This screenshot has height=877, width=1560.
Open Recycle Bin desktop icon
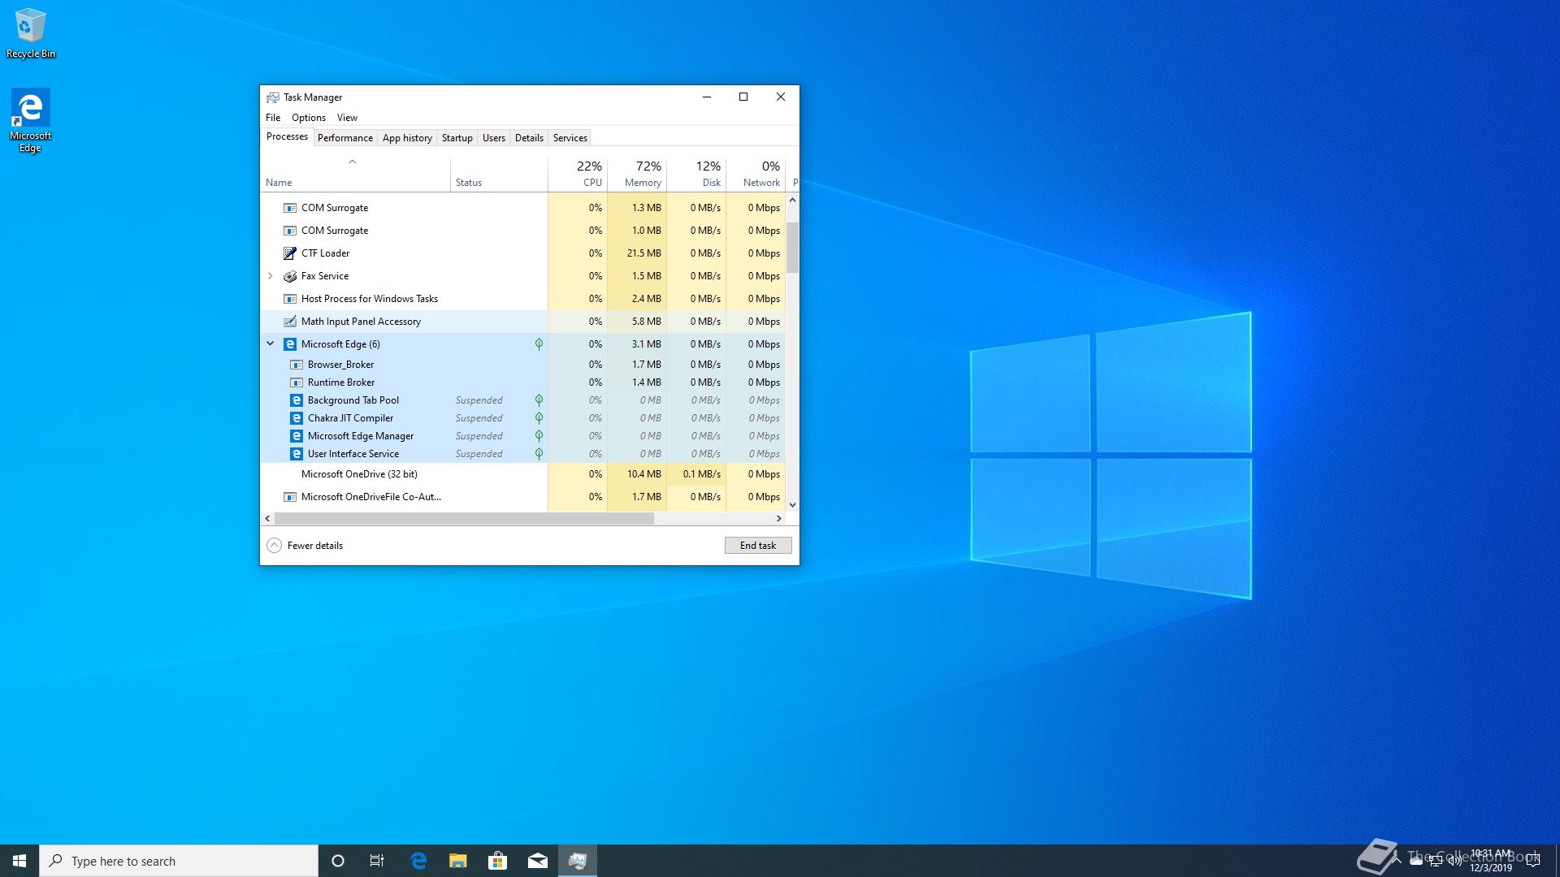31,34
